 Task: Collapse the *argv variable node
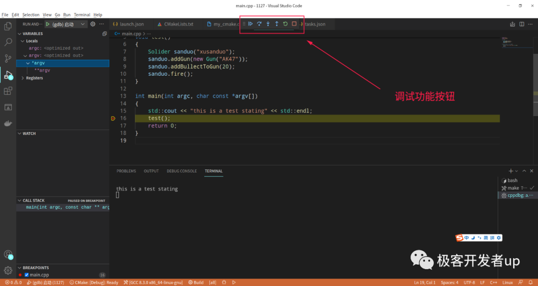tap(28, 63)
